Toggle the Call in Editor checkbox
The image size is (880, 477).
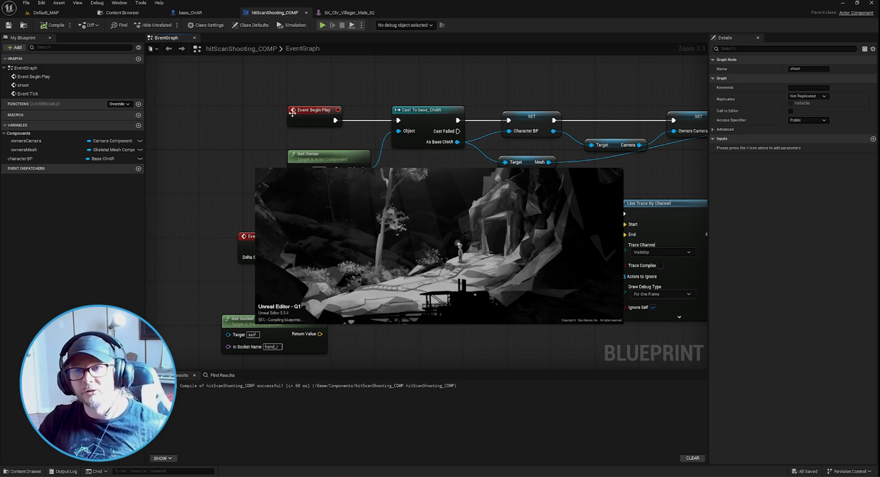click(x=791, y=111)
